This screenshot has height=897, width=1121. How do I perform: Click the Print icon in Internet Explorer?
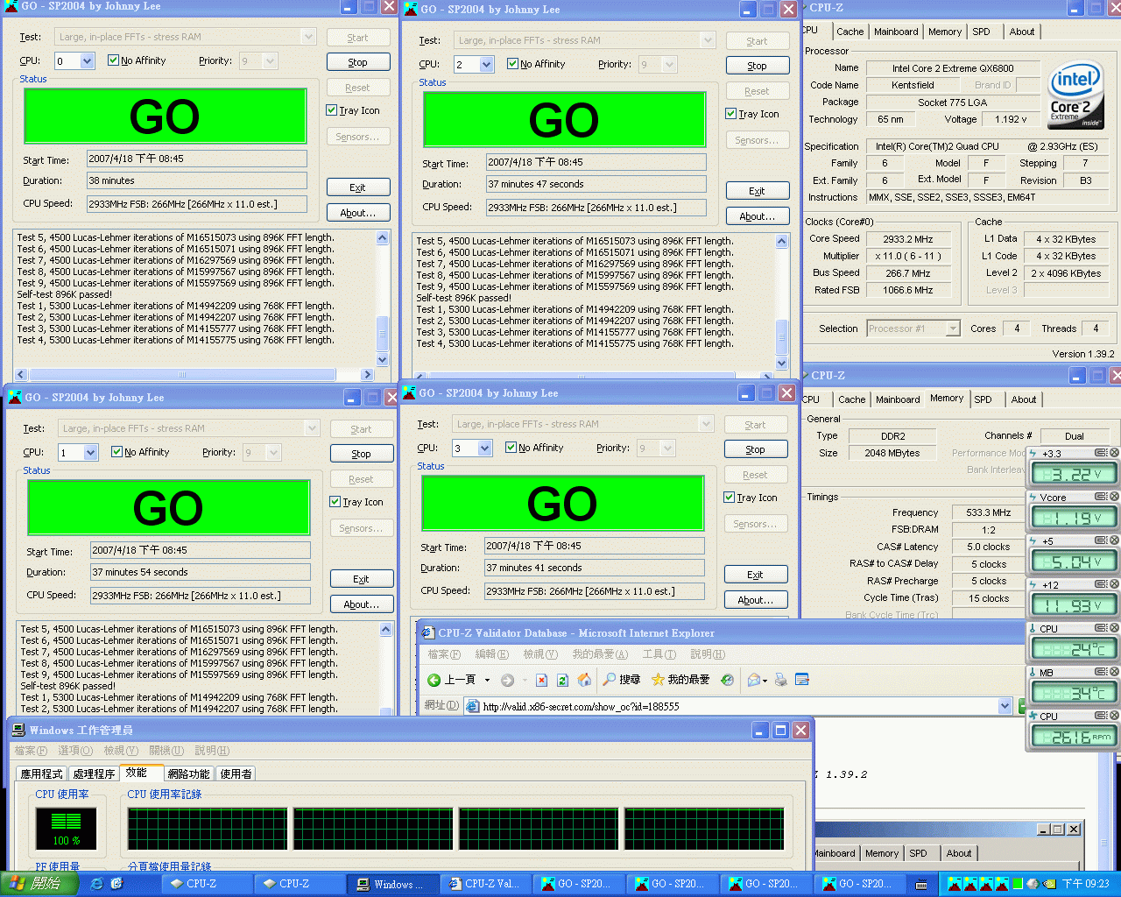pos(781,680)
